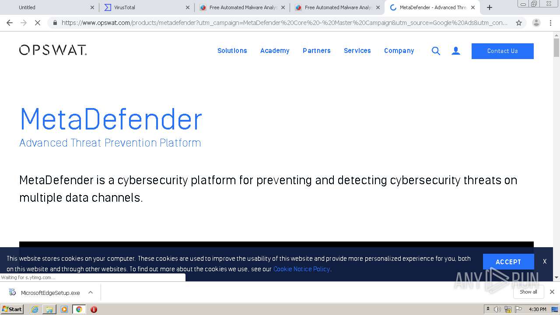560x315 pixels.
Task: Click the scrollbar down arrow
Action: 556,277
